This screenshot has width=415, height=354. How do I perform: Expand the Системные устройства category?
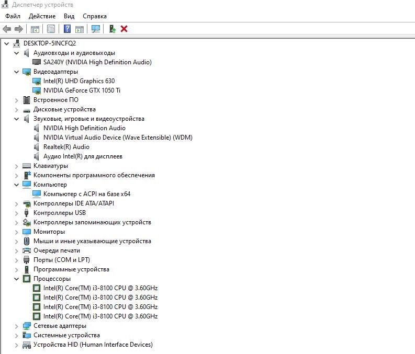pyautogui.click(x=16, y=336)
